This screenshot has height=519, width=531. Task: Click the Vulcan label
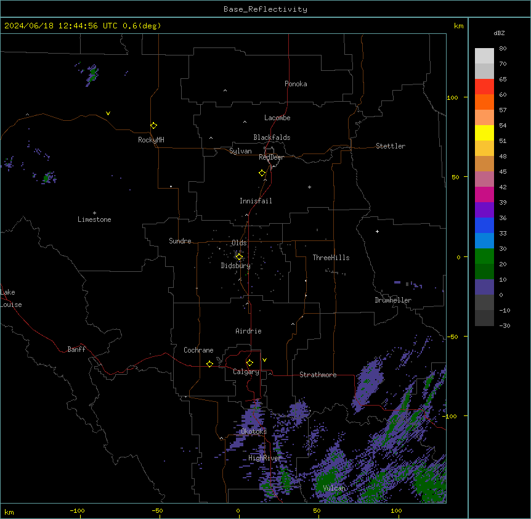pos(334,488)
